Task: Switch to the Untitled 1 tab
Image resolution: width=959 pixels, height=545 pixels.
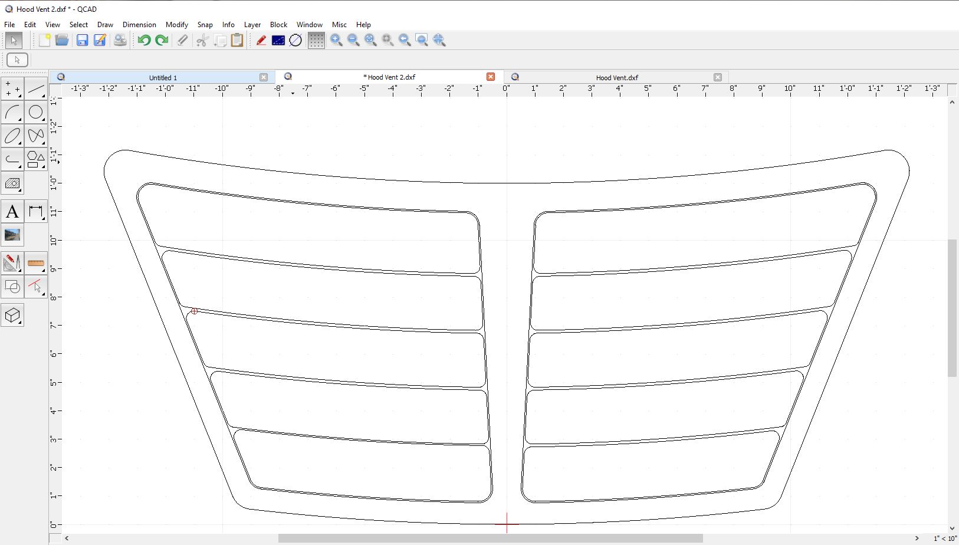Action: 163,77
